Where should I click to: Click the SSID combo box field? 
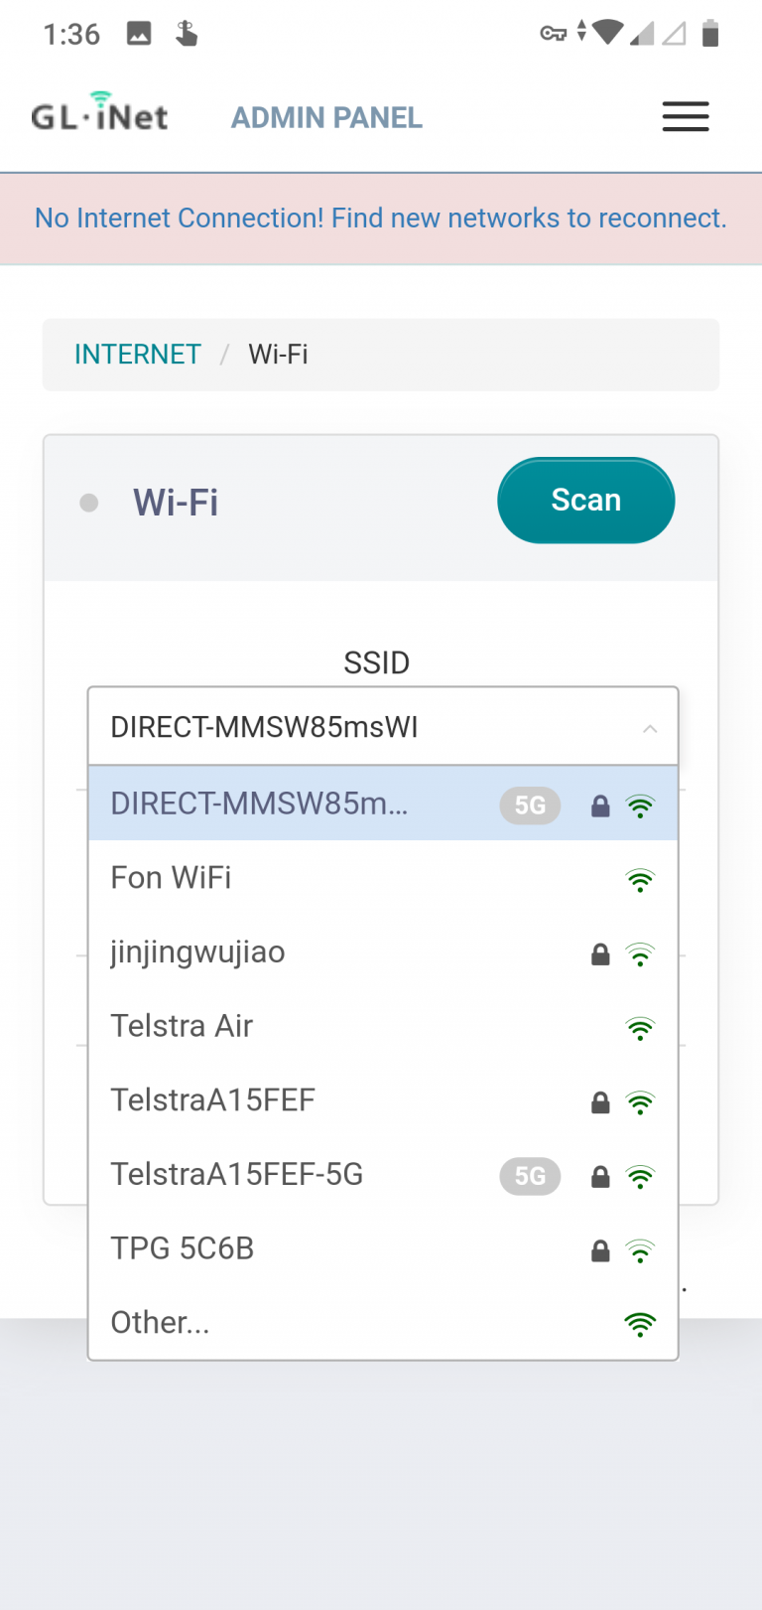click(x=367, y=727)
